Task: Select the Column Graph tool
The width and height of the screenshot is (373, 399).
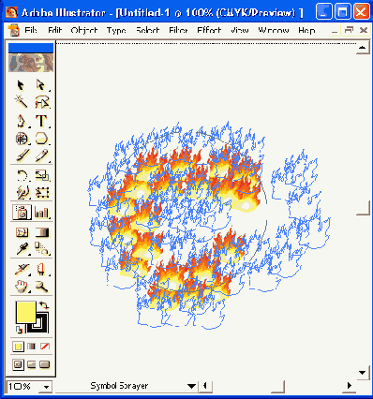Action: click(41, 213)
